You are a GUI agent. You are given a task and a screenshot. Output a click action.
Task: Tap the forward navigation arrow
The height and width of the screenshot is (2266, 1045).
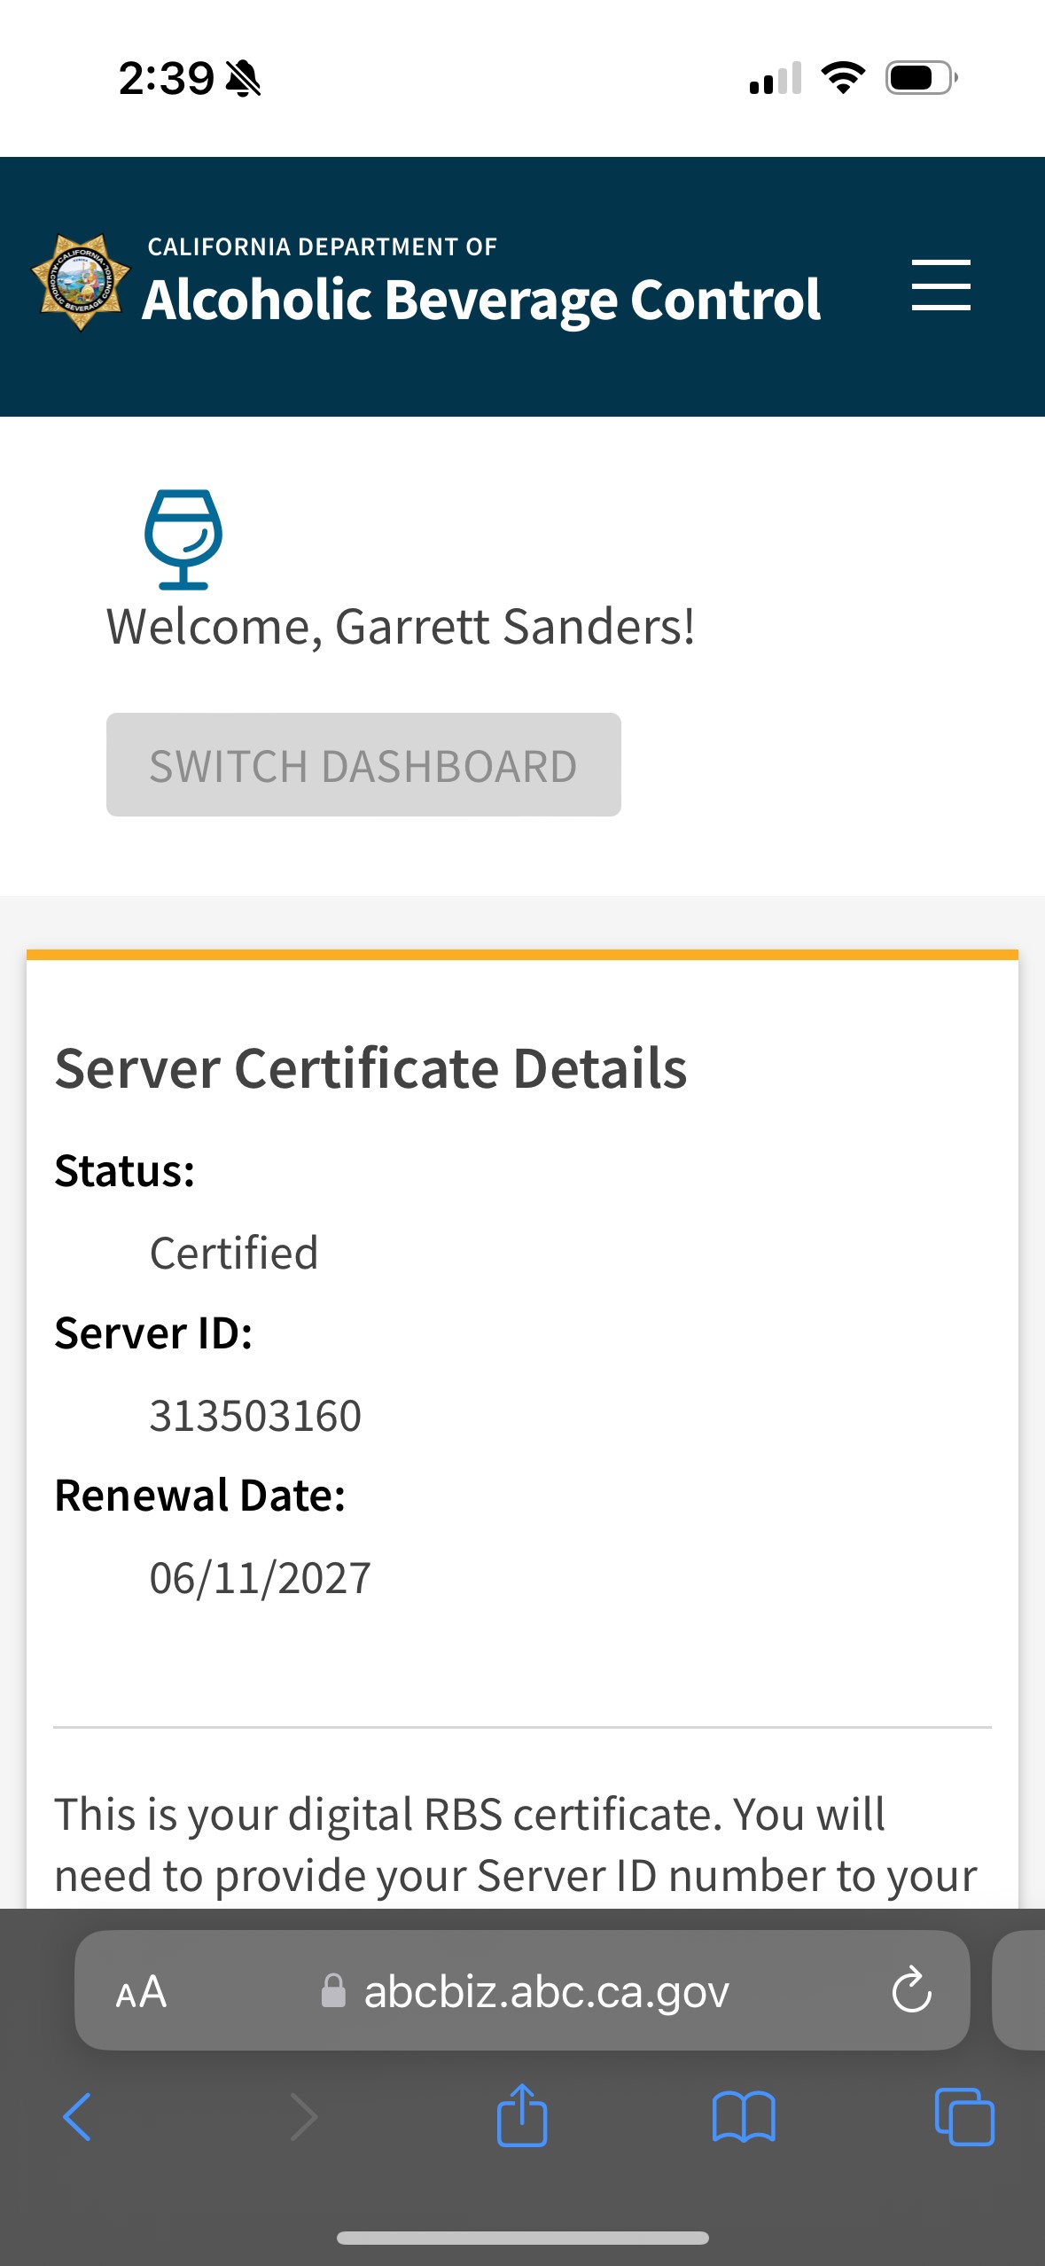pos(303,2117)
